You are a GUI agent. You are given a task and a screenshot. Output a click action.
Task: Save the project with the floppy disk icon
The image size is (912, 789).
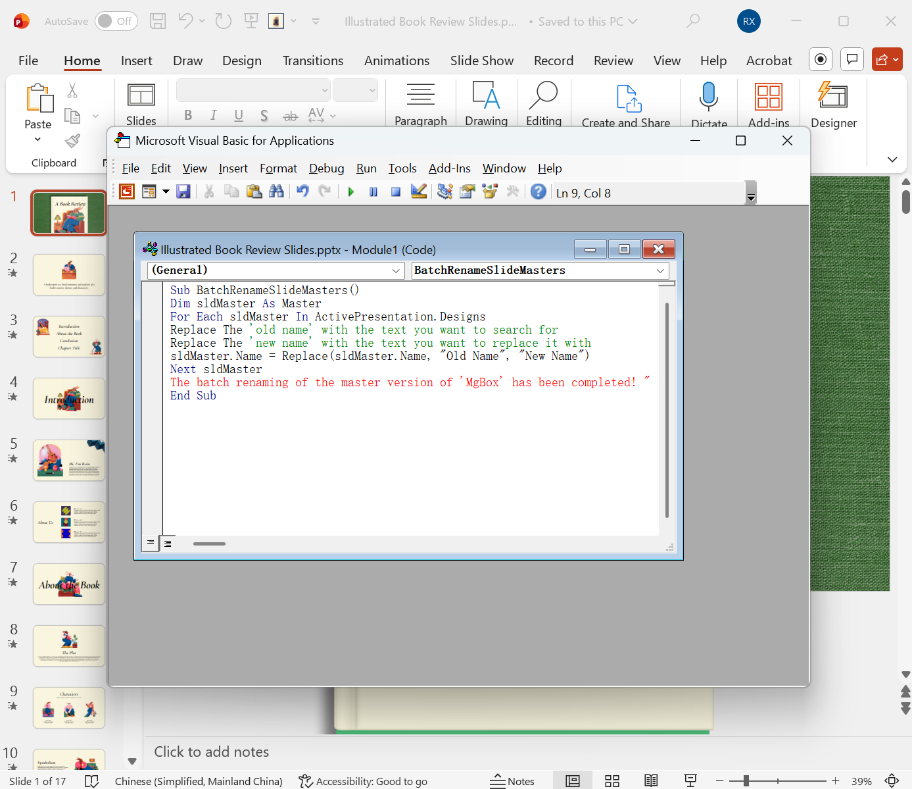(x=183, y=191)
